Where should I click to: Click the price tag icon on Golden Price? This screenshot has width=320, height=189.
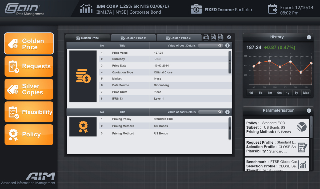[x=13, y=44]
